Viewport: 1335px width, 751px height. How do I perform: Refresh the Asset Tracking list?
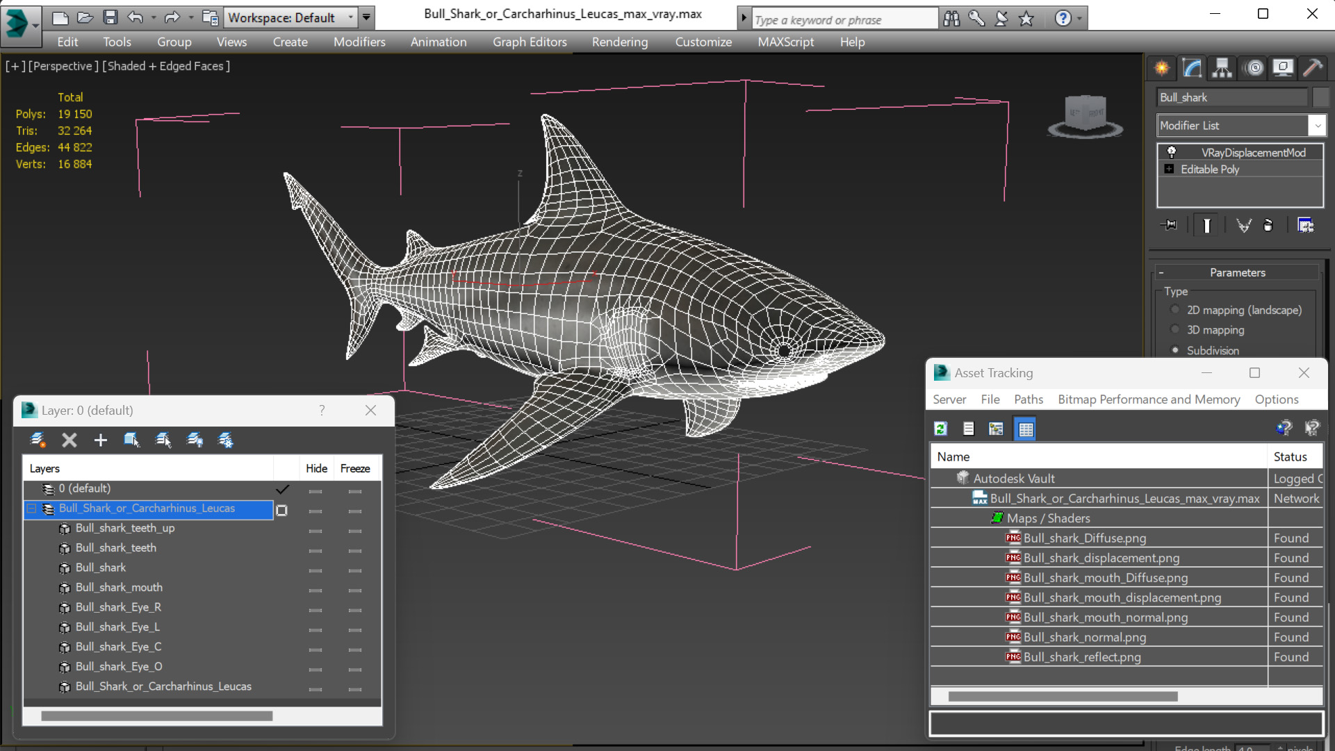(941, 429)
